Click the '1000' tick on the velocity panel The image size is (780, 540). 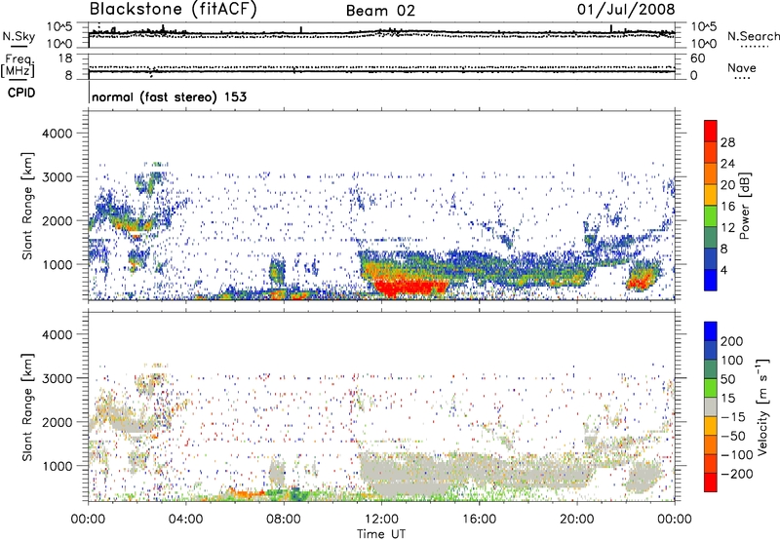(x=57, y=466)
